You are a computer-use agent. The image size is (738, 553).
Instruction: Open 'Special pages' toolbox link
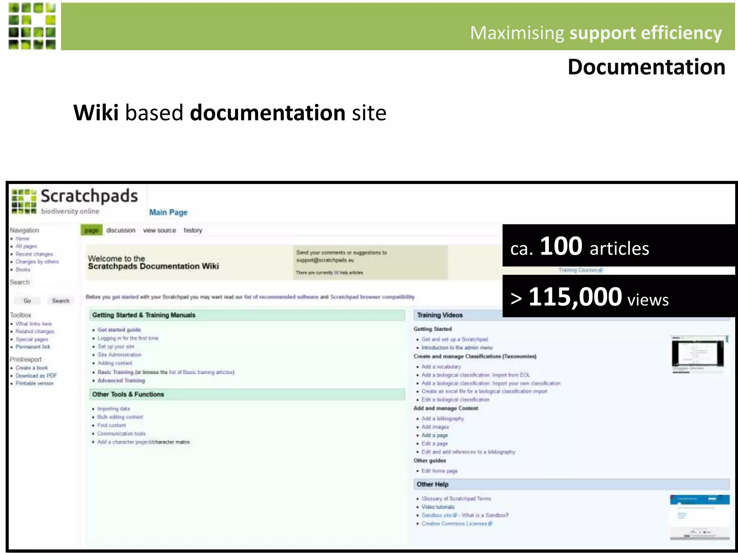(x=32, y=340)
